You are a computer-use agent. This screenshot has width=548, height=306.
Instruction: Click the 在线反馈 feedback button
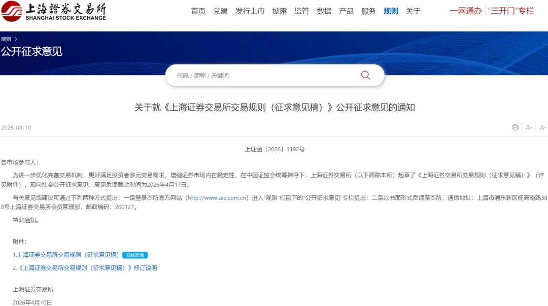[134, 255]
